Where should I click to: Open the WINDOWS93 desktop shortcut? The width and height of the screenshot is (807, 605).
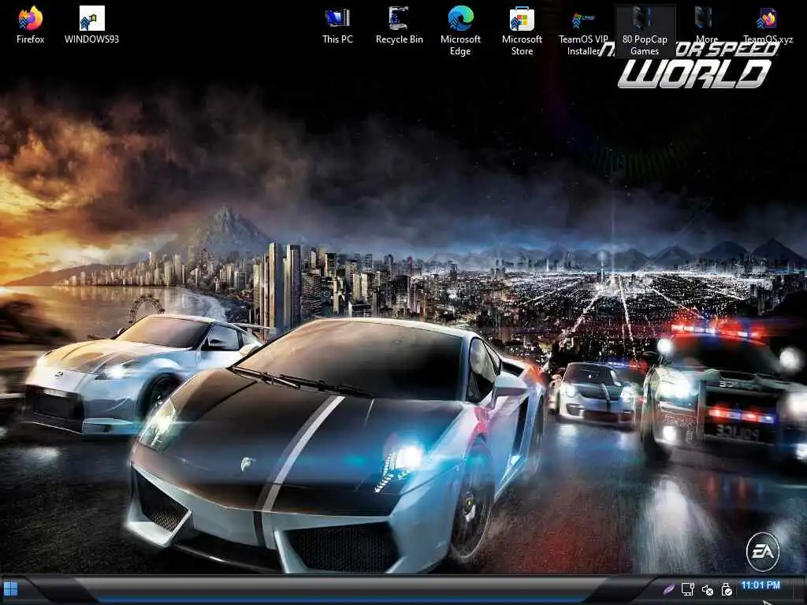[x=91, y=24]
